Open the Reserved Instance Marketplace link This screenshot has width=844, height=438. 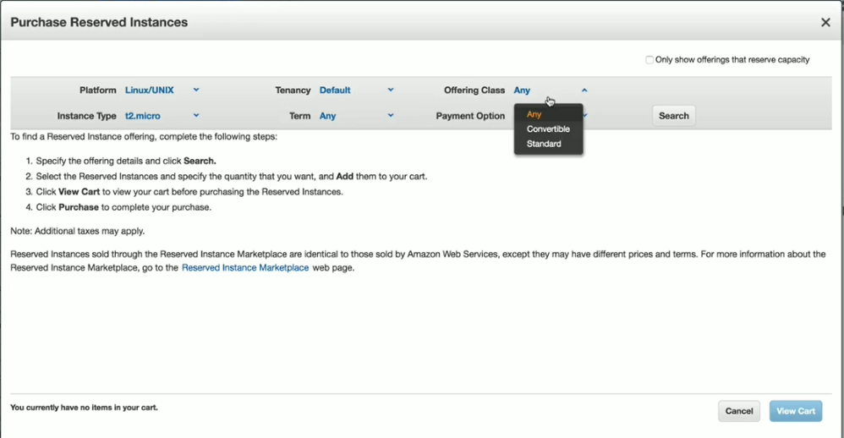(245, 268)
